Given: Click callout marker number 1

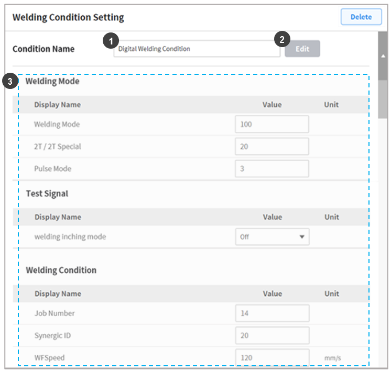Looking at the screenshot, I should pyautogui.click(x=111, y=39).
